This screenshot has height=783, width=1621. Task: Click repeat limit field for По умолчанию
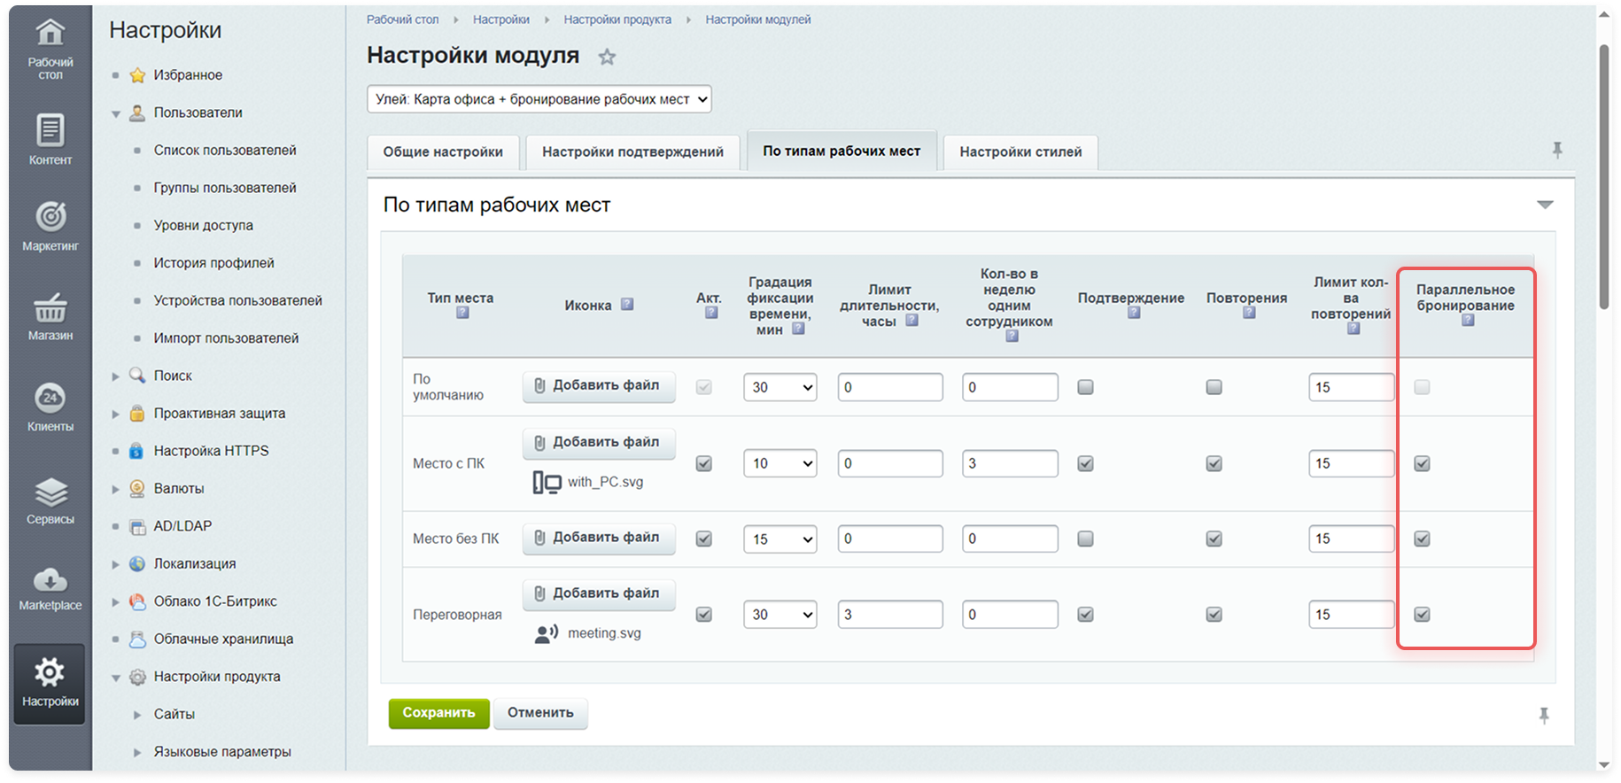[x=1352, y=387]
